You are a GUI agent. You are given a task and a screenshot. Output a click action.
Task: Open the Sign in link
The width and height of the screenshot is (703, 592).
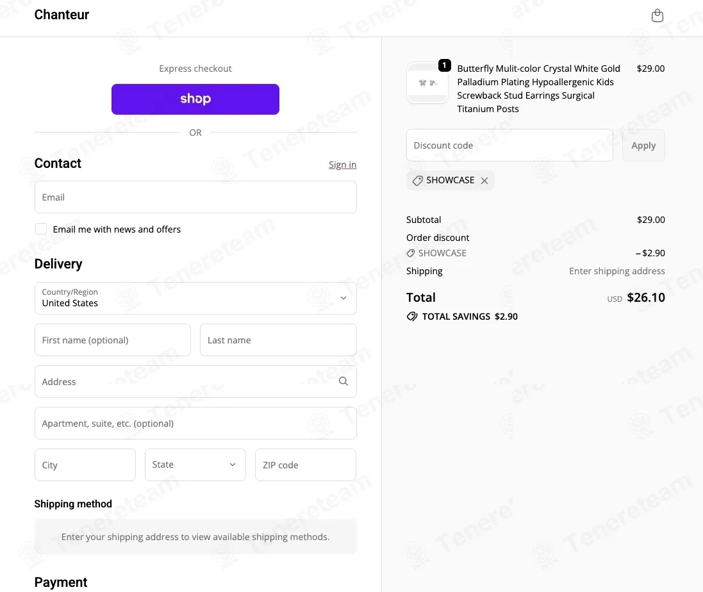343,165
